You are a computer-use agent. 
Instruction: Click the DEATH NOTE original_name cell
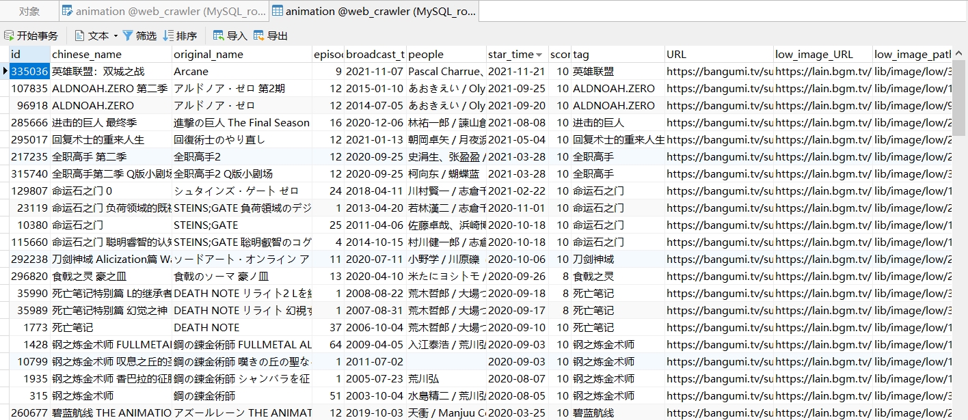click(242, 327)
